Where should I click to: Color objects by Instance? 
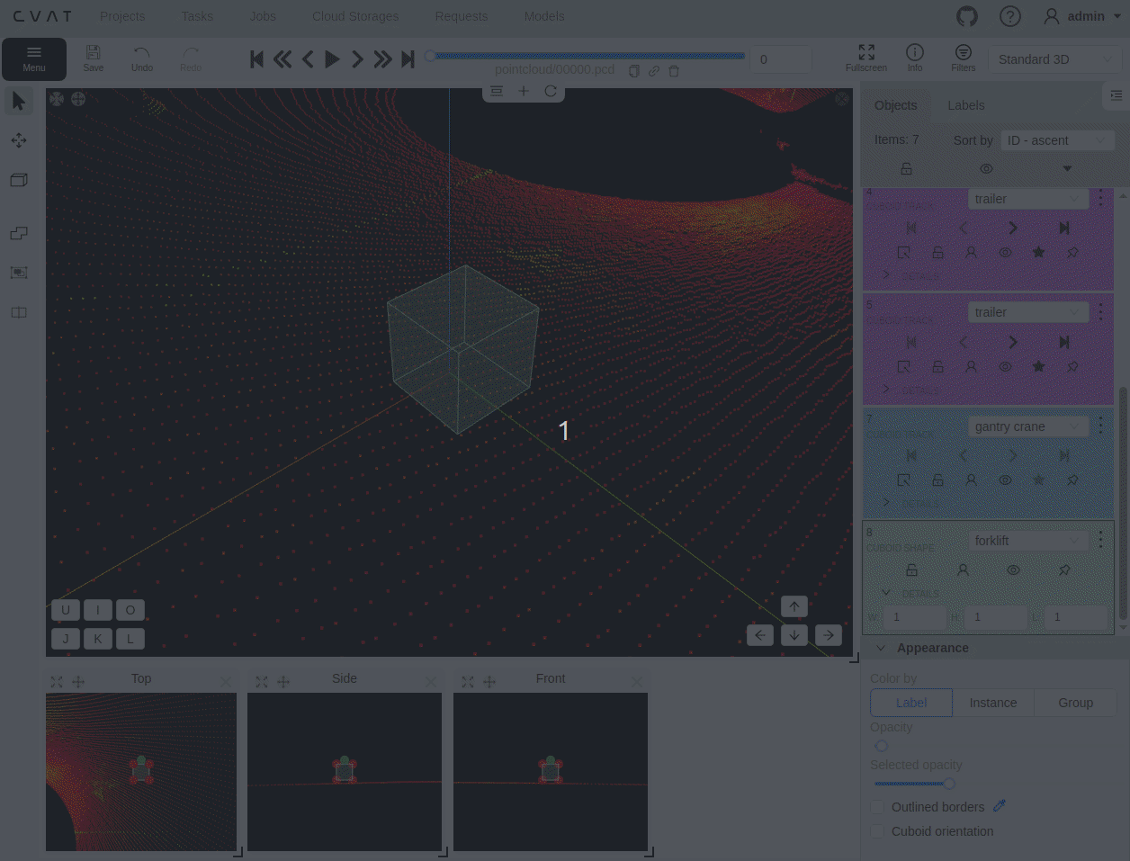tap(993, 703)
